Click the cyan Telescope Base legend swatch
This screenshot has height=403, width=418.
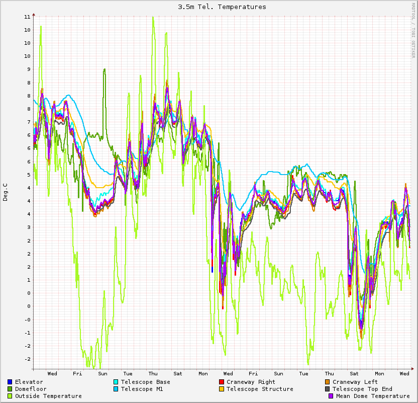coord(116,382)
